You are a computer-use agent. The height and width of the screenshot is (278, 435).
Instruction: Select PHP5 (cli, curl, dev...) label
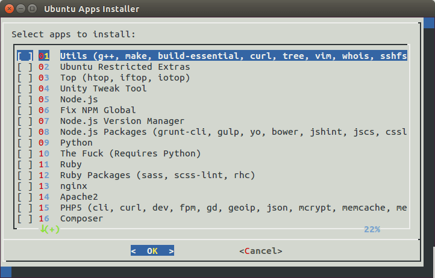pos(234,208)
